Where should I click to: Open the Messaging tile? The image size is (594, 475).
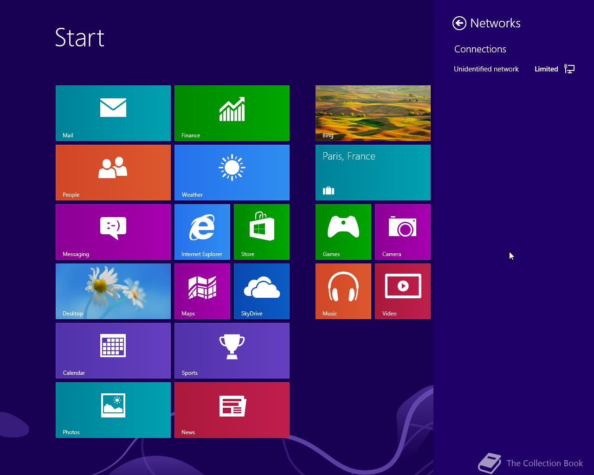pyautogui.click(x=113, y=232)
